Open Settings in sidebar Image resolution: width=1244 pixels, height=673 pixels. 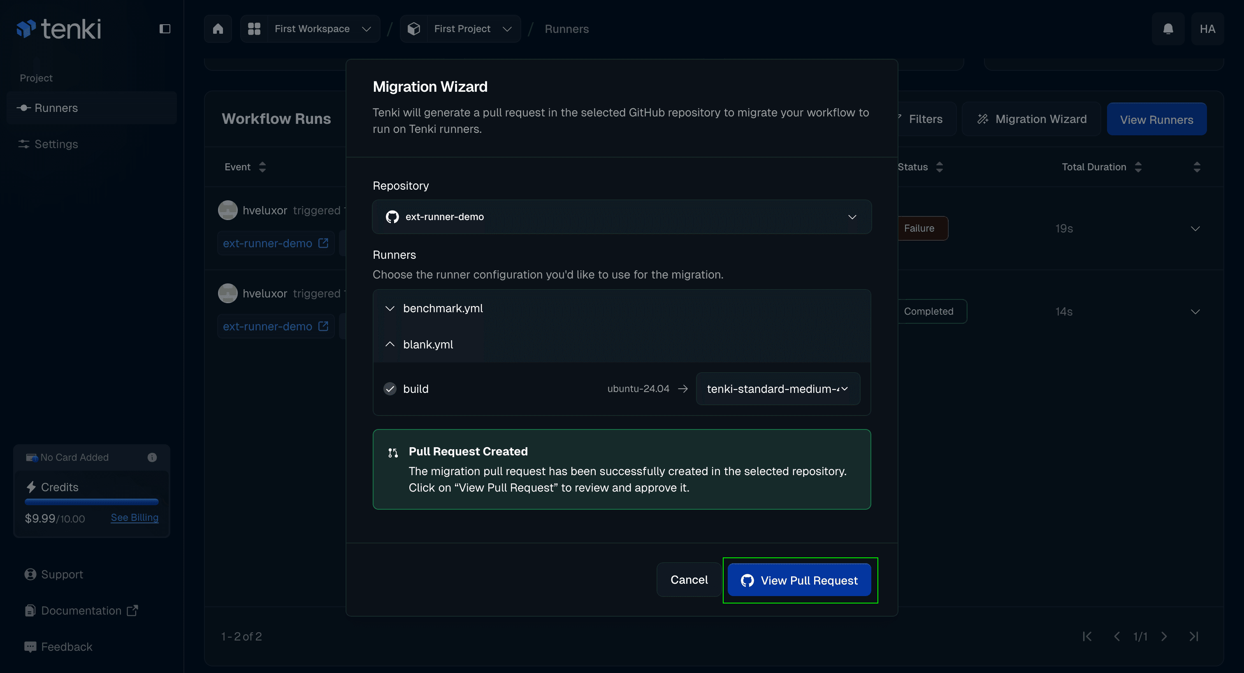point(92,144)
